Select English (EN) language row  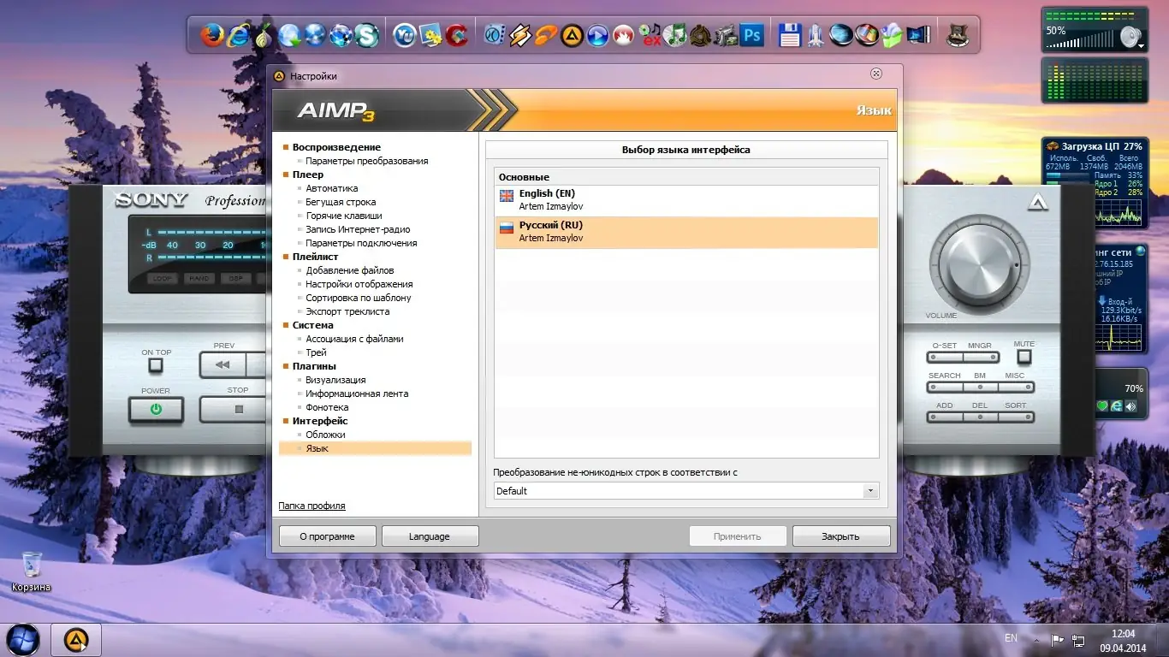tap(686, 200)
